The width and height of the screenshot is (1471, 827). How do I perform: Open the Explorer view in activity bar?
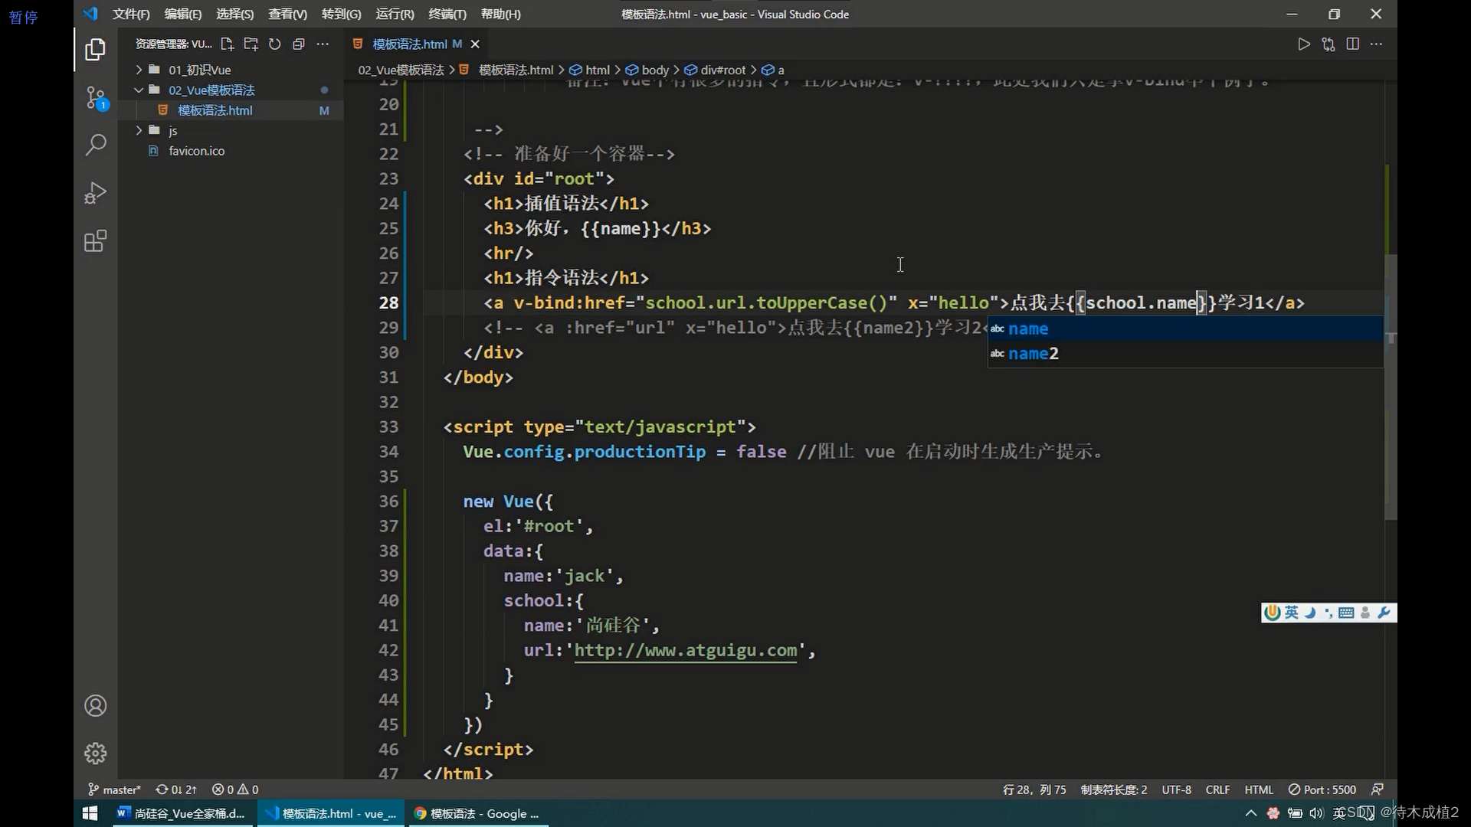95,50
